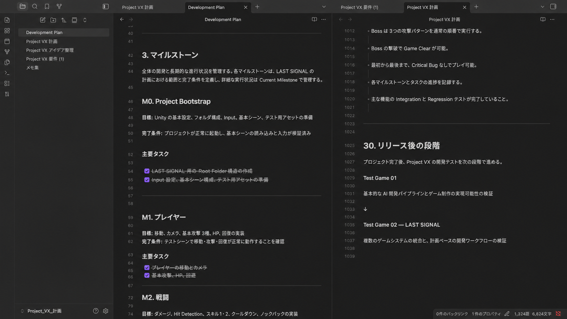Show 0件のバックリンク in status bar

coord(452,314)
